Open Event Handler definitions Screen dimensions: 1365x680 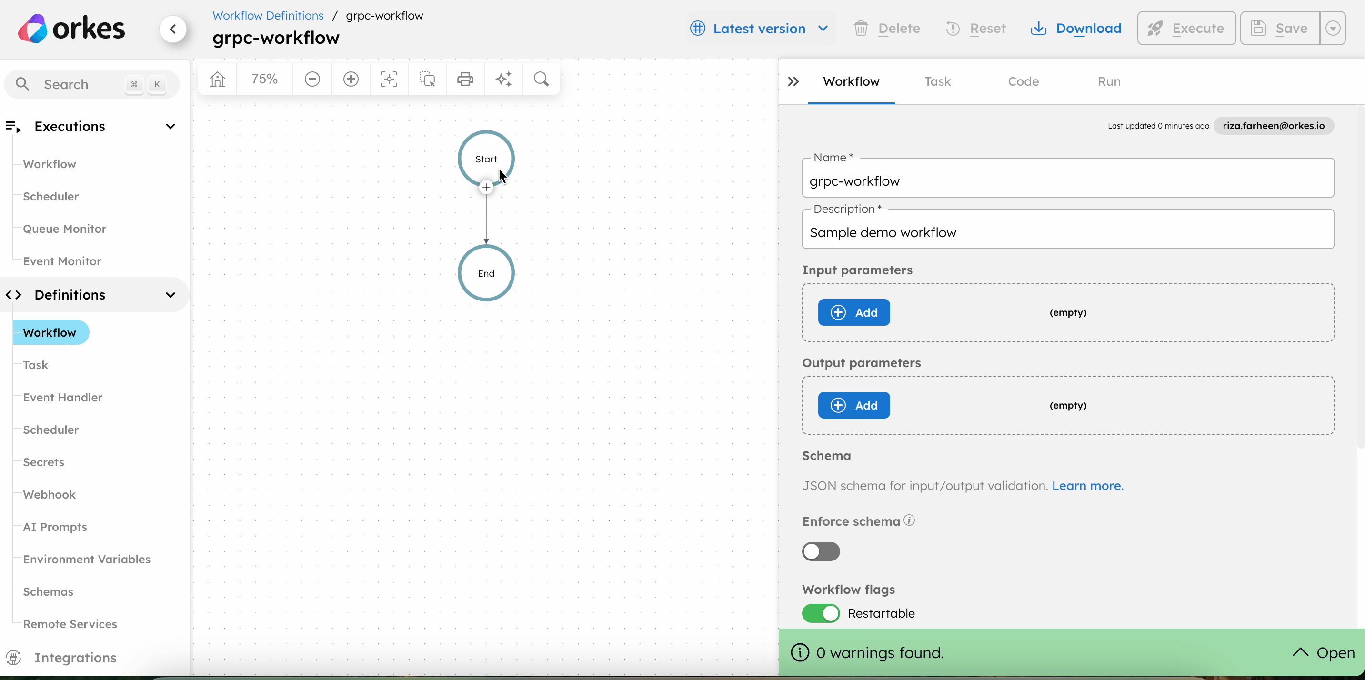click(62, 397)
